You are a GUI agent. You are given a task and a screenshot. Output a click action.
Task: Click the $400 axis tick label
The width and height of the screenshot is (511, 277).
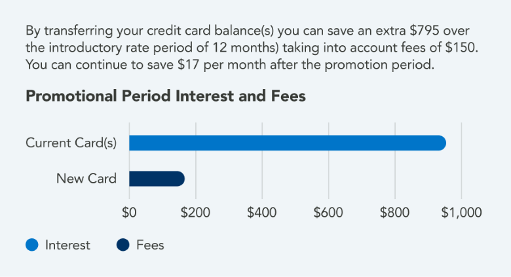261,213
